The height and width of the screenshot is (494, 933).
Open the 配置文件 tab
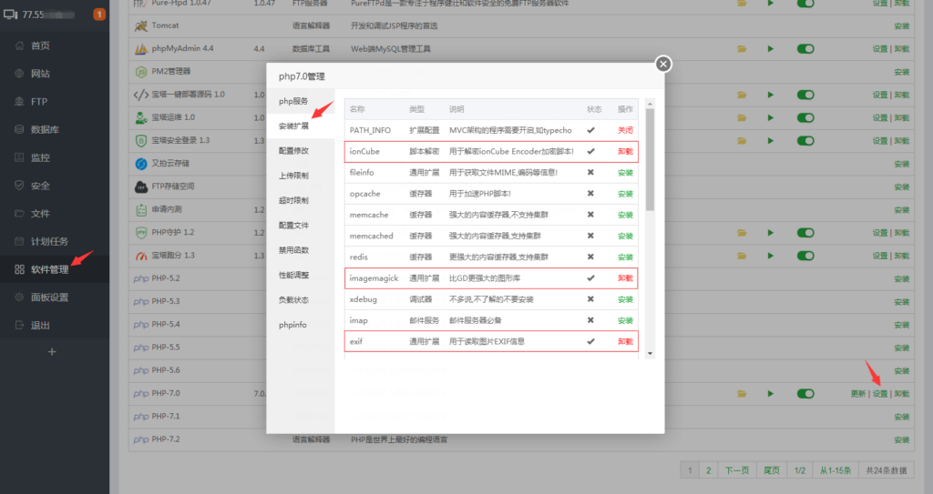click(x=301, y=226)
